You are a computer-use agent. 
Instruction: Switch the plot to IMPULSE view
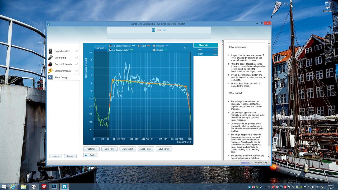click(100, 48)
